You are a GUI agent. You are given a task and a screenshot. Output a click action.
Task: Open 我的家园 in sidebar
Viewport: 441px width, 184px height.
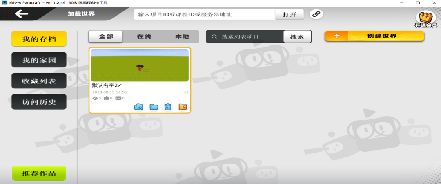click(x=39, y=60)
